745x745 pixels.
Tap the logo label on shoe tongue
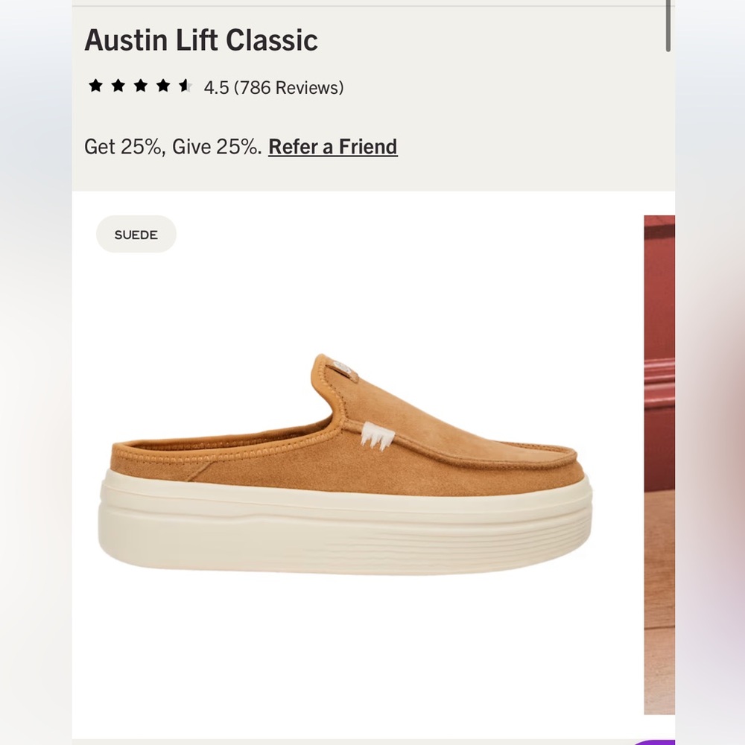342,367
